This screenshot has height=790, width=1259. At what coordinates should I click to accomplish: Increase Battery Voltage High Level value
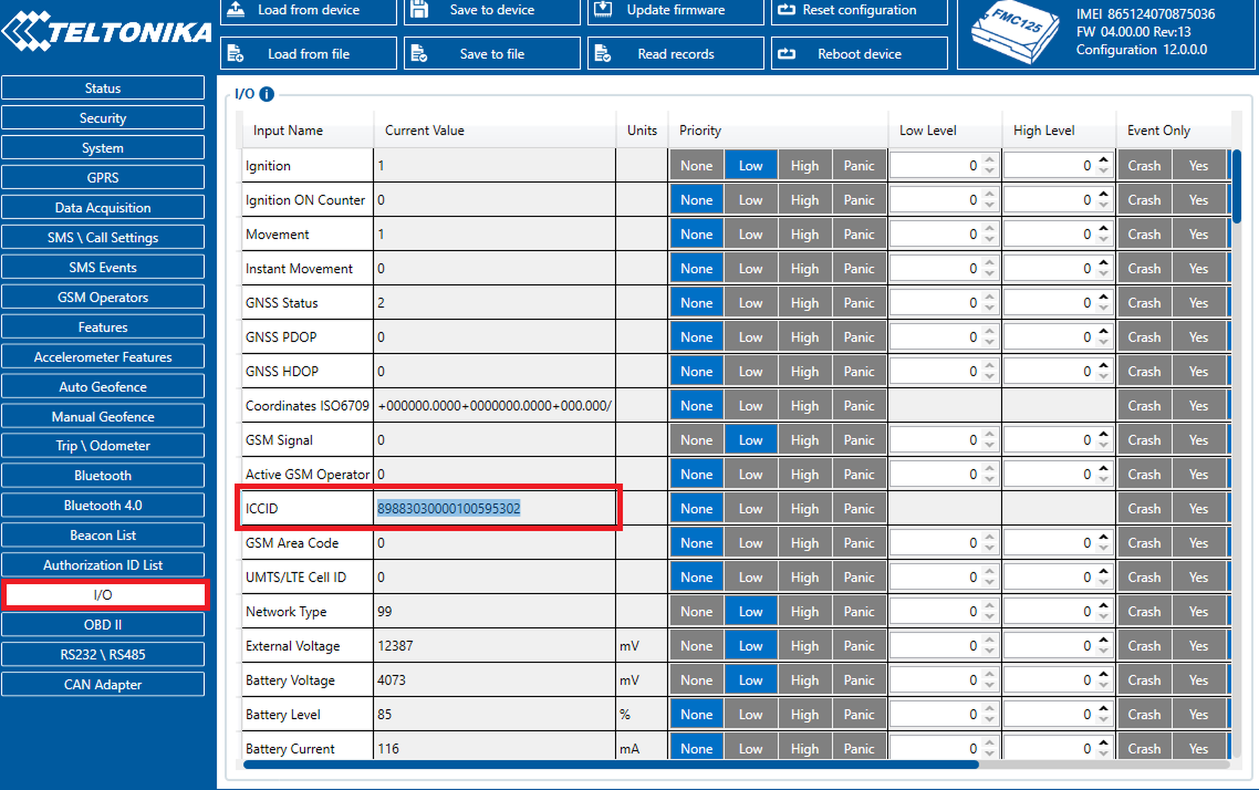(x=1104, y=674)
